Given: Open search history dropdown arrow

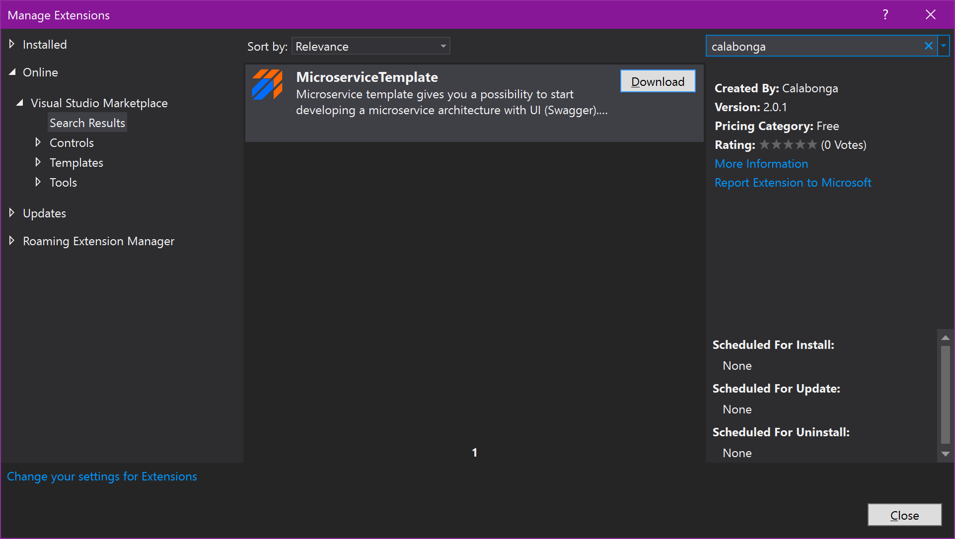Looking at the screenshot, I should coord(944,46).
